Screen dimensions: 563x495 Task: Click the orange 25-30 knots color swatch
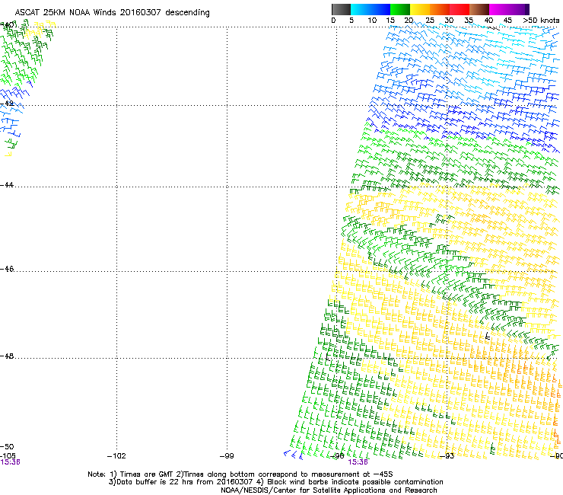pyautogui.click(x=440, y=9)
